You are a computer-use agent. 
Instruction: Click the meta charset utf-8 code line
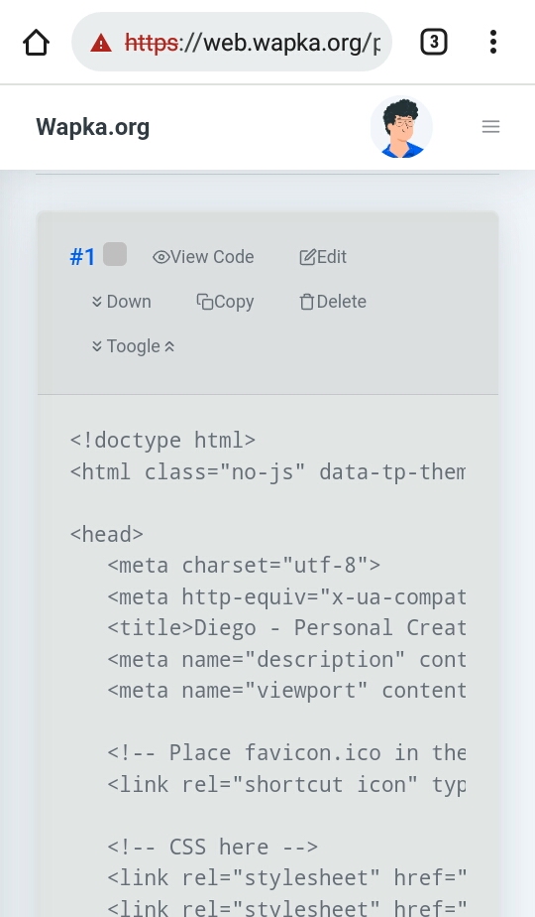pyautogui.click(x=244, y=565)
